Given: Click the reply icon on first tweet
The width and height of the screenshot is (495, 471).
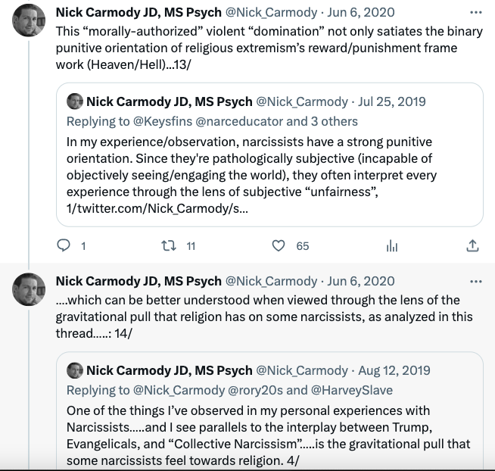Looking at the screenshot, I should pyautogui.click(x=64, y=245).
